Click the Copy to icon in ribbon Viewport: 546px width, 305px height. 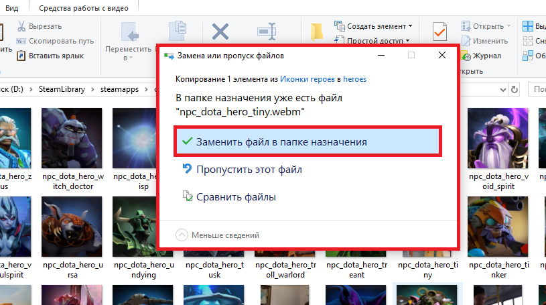178,32
